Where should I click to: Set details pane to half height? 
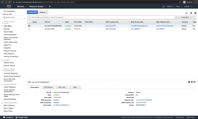192,82
